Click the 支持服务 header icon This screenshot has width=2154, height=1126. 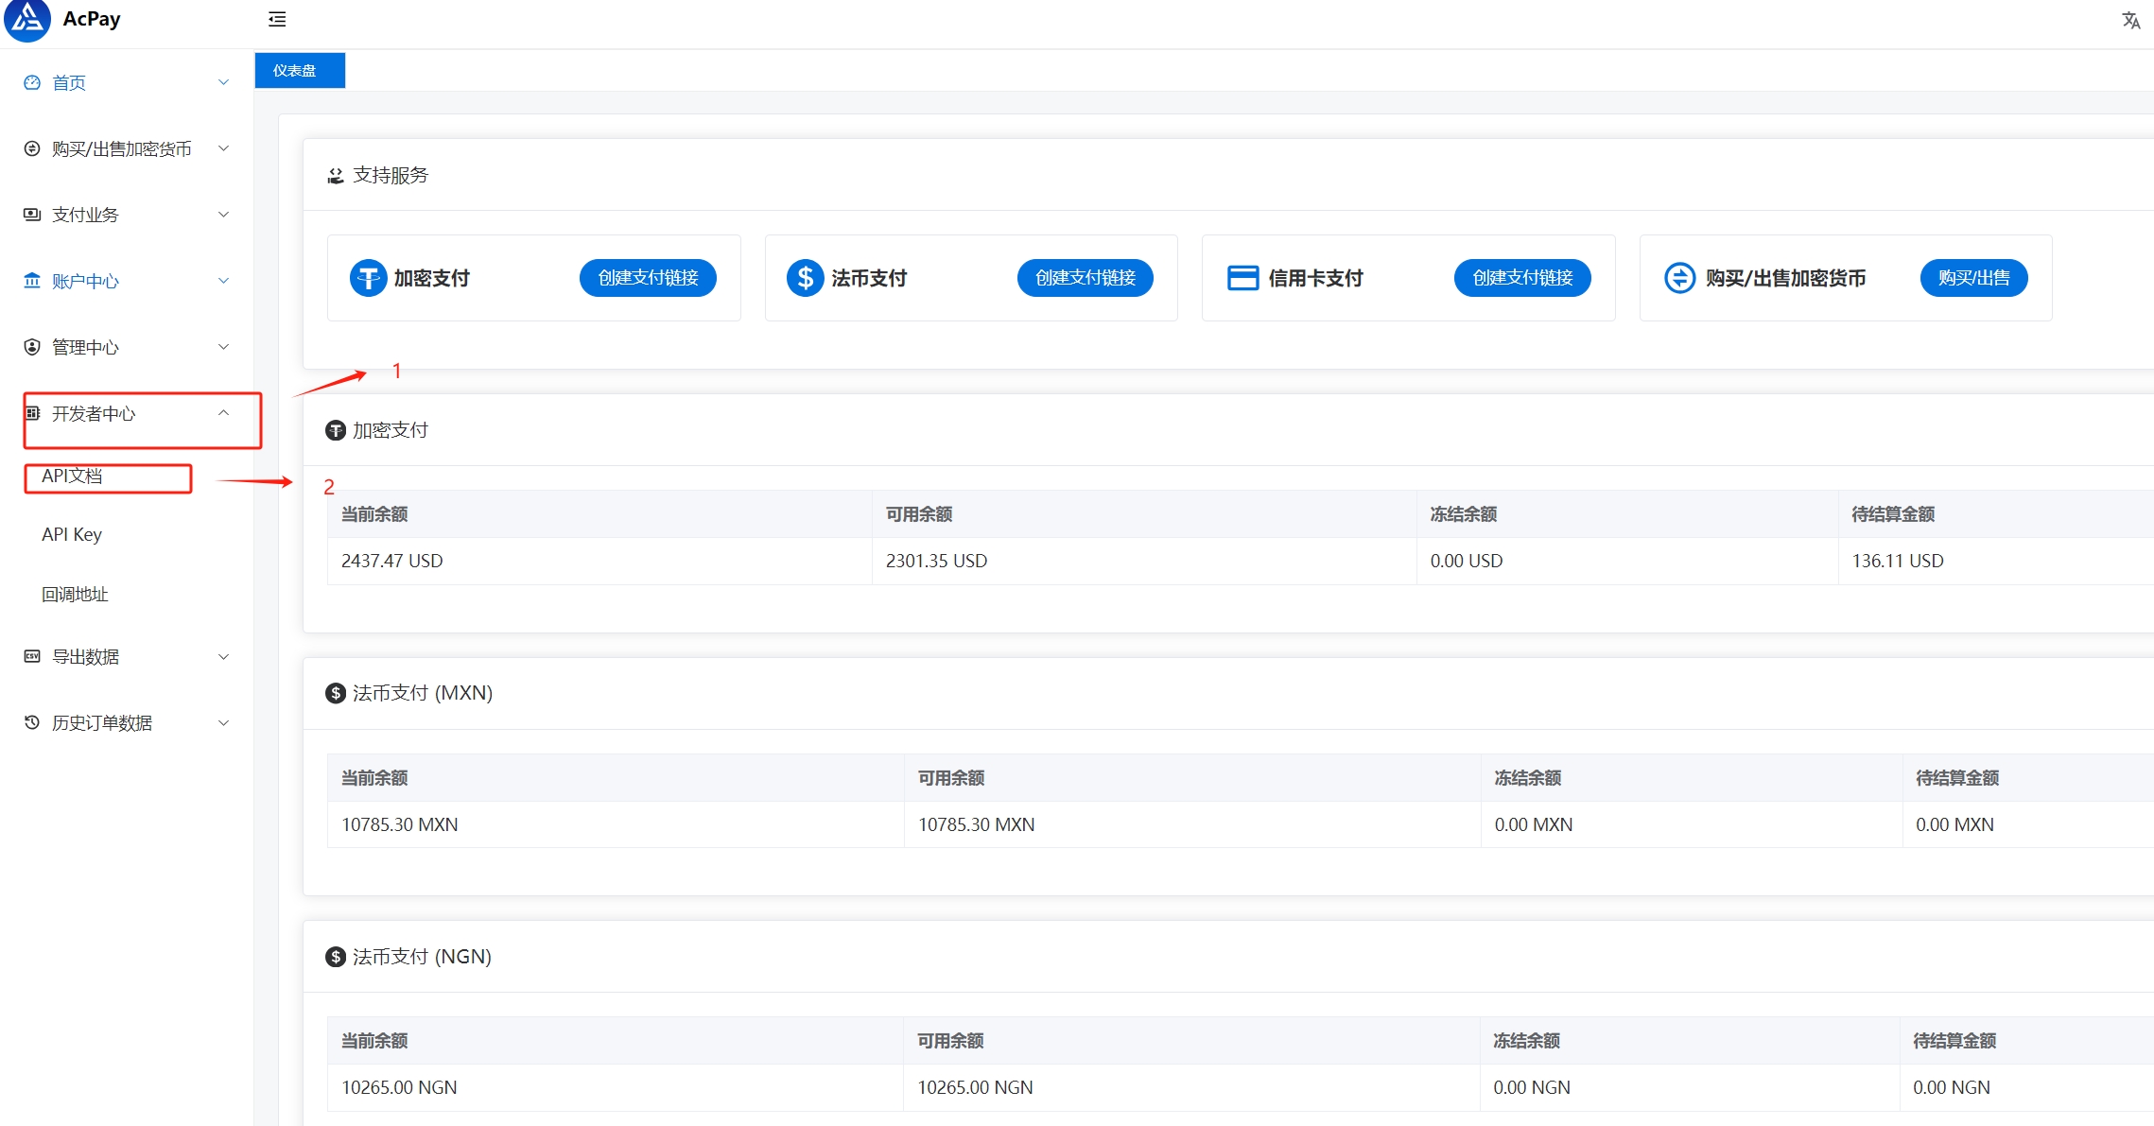[x=334, y=174]
